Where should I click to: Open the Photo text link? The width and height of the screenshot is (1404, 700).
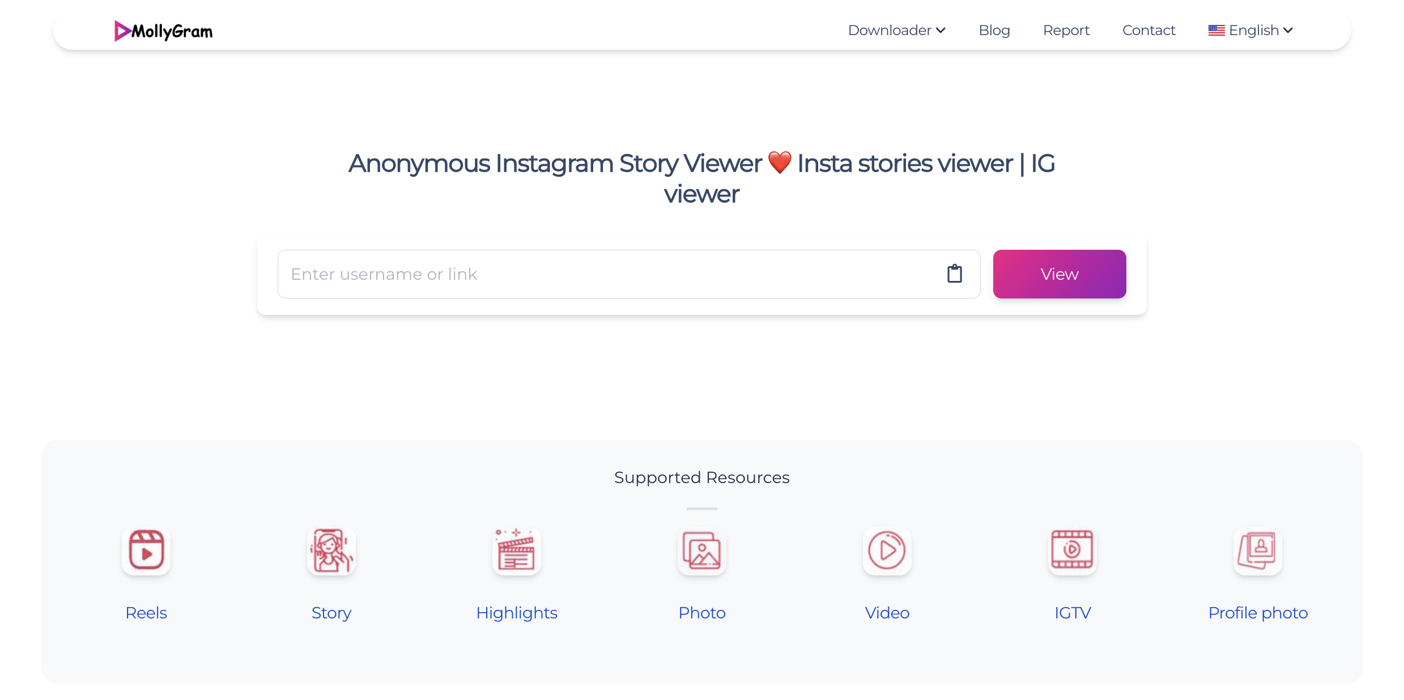(702, 613)
